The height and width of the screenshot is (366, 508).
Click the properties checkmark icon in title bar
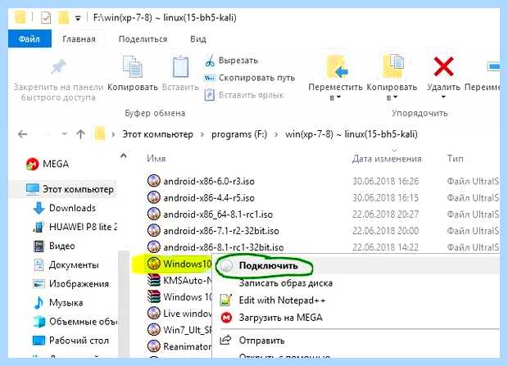[x=46, y=17]
